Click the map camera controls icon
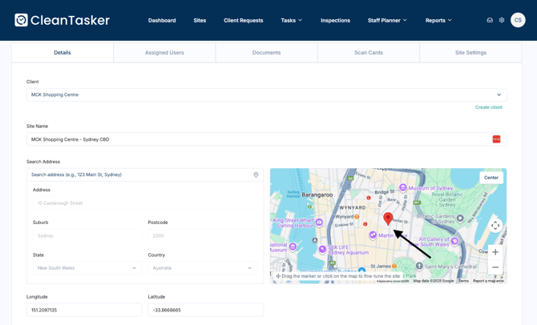Screen dimensions: 537x325 (495, 226)
